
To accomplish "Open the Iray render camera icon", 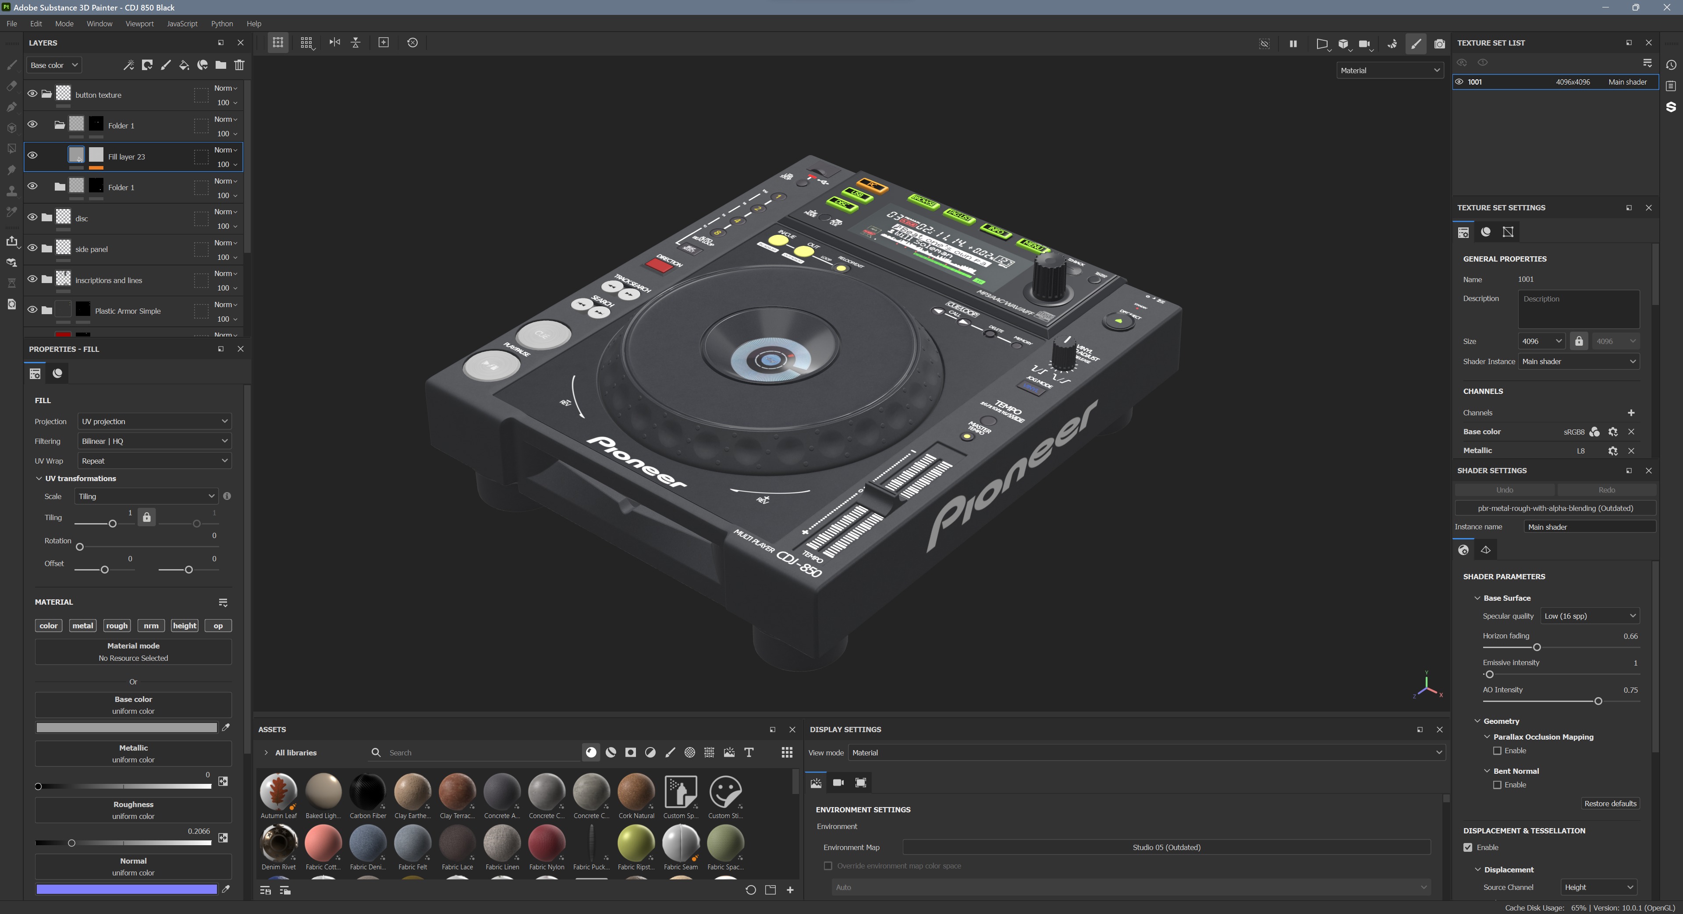I will pyautogui.click(x=1439, y=44).
